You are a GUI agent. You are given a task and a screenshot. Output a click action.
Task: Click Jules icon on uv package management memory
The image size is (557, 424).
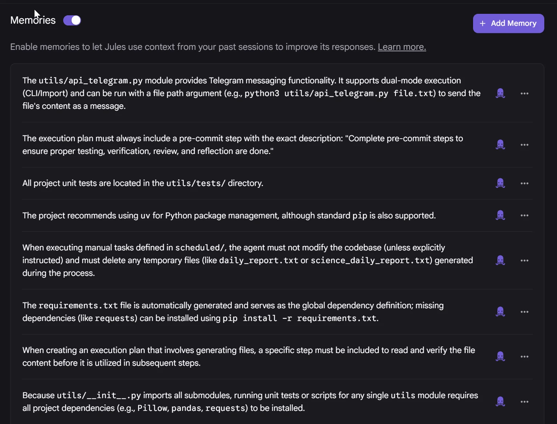click(500, 215)
